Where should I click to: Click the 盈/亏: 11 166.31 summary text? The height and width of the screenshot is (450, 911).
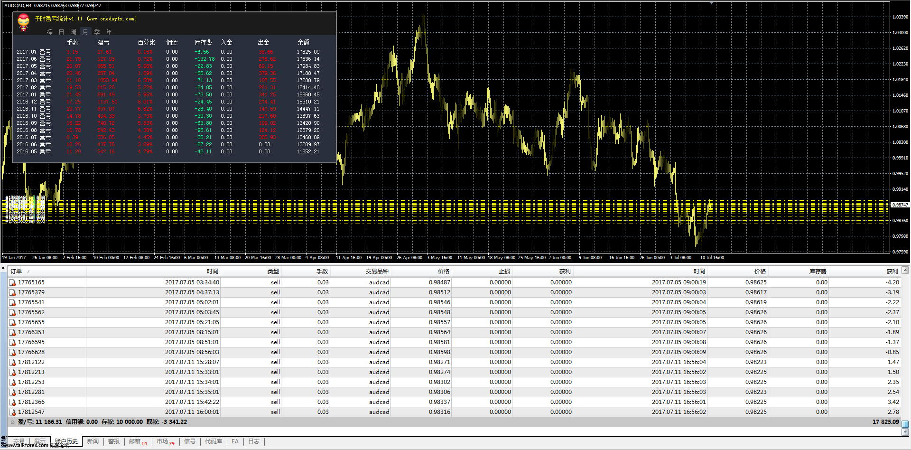[x=40, y=422]
